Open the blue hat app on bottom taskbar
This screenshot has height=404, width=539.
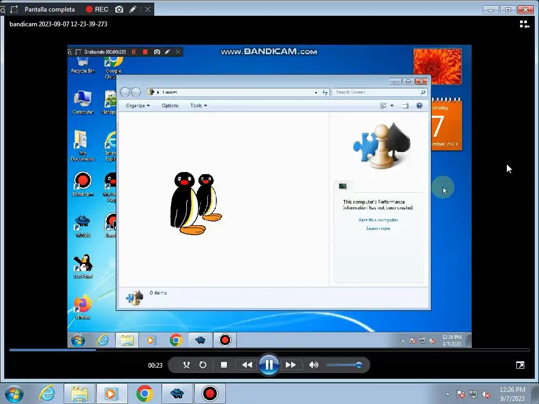(177, 393)
